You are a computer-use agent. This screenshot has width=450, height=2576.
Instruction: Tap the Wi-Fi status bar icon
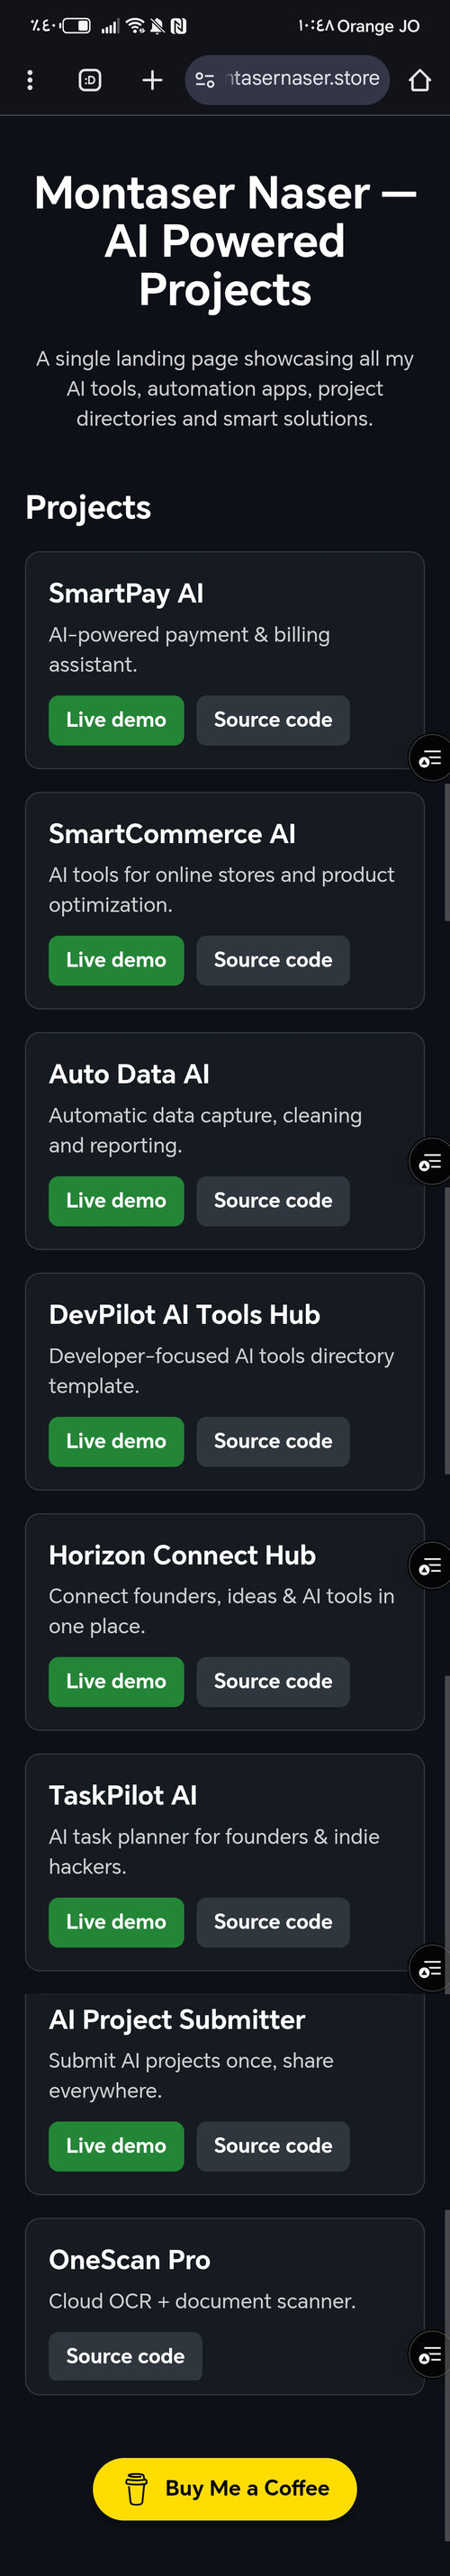(136, 26)
